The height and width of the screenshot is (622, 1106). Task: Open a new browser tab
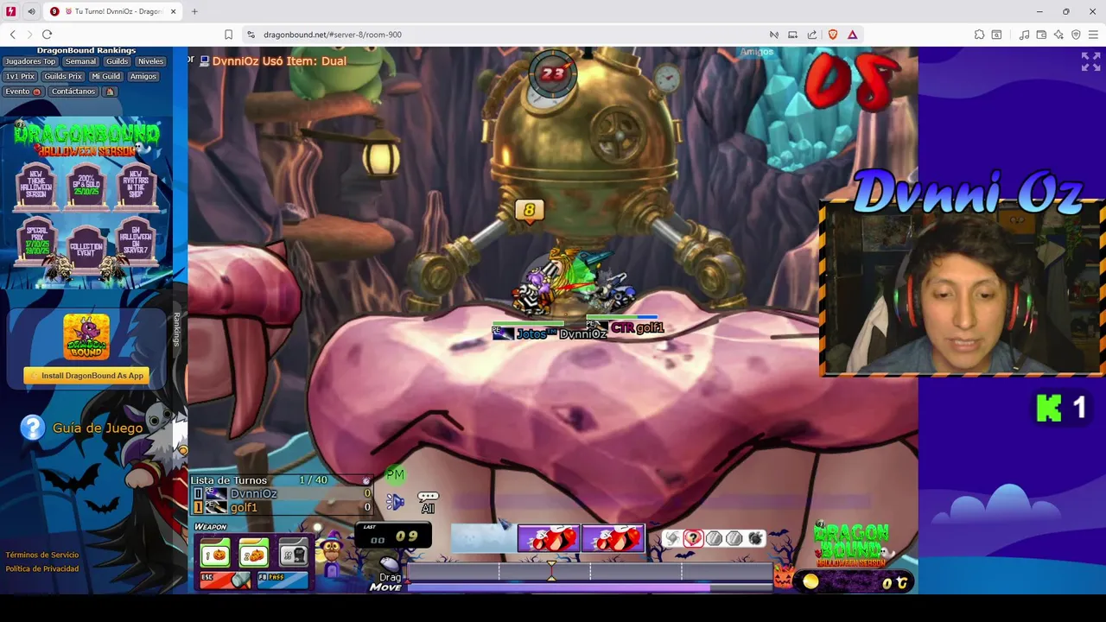[194, 11]
